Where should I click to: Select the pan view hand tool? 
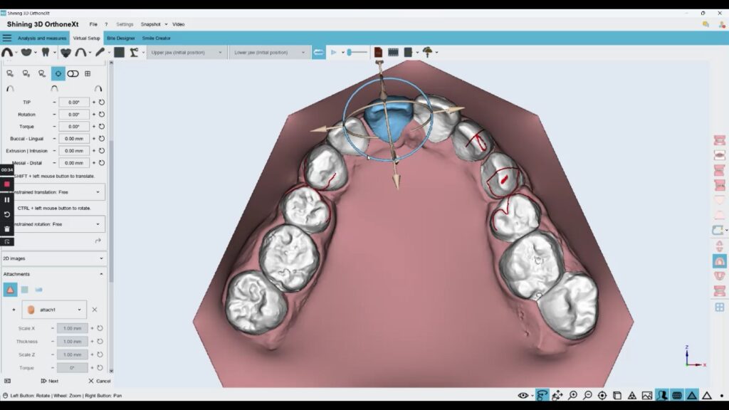557,396
